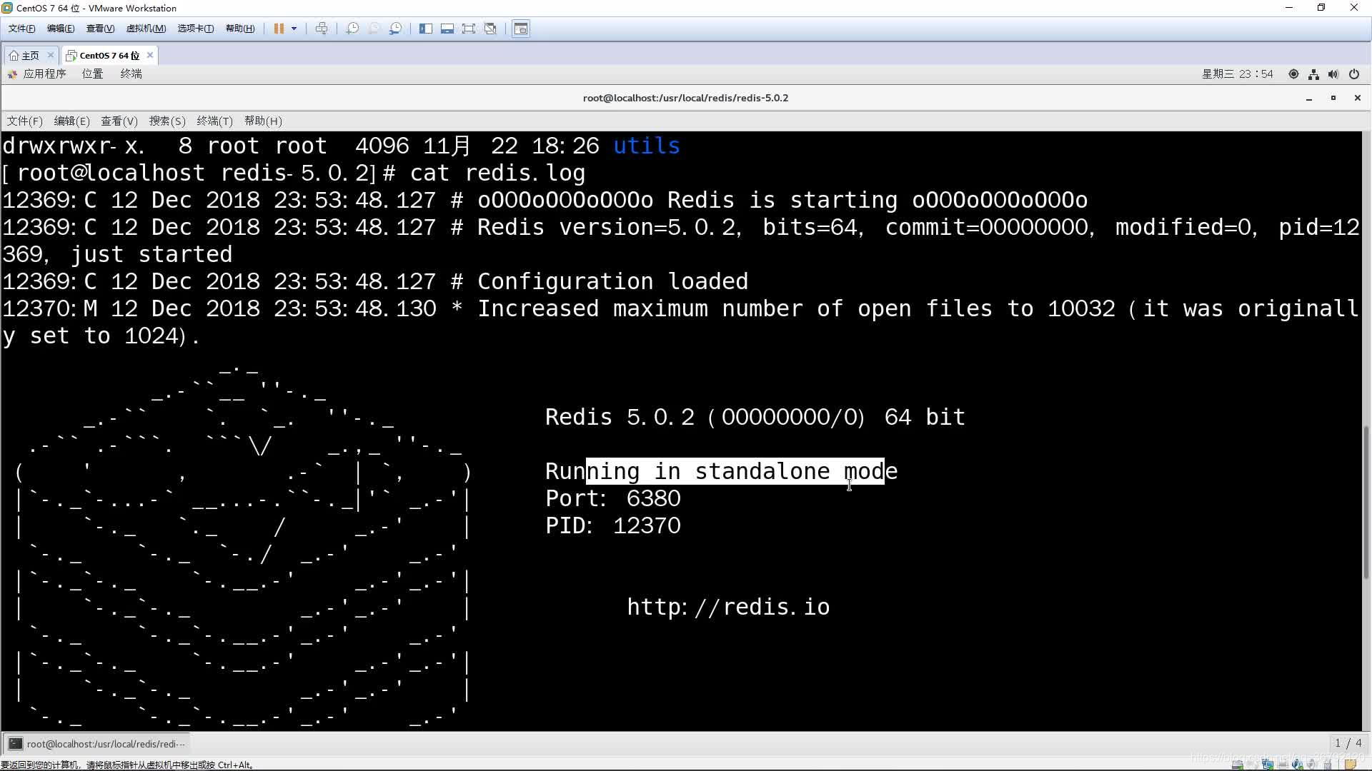The image size is (1372, 771).
Task: Open VMware 查看(V) menu
Action: tap(100, 29)
